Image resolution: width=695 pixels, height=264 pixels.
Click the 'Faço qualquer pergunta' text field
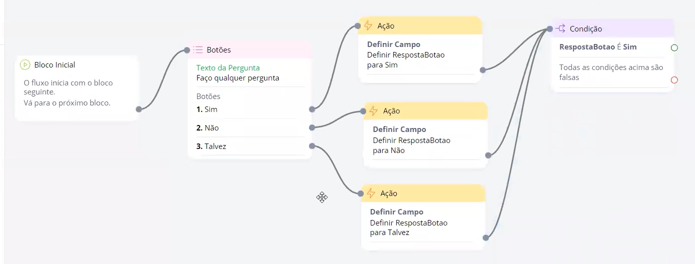(238, 78)
